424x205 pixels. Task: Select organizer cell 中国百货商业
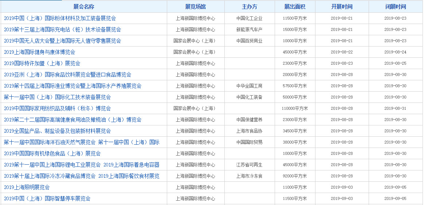point(249,41)
